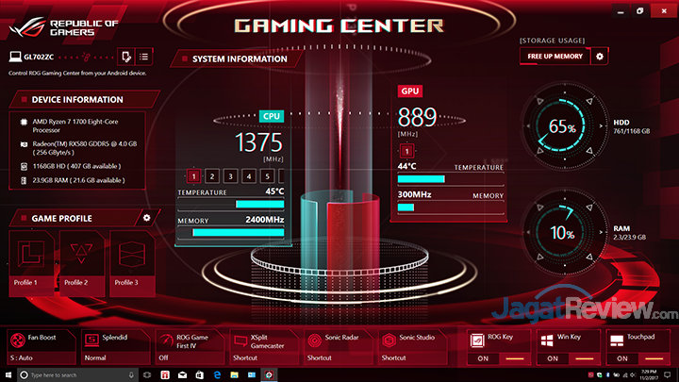Viewport: 679px width, 382px height.
Task: Activate Profile 3
Action: pyautogui.click(x=132, y=263)
